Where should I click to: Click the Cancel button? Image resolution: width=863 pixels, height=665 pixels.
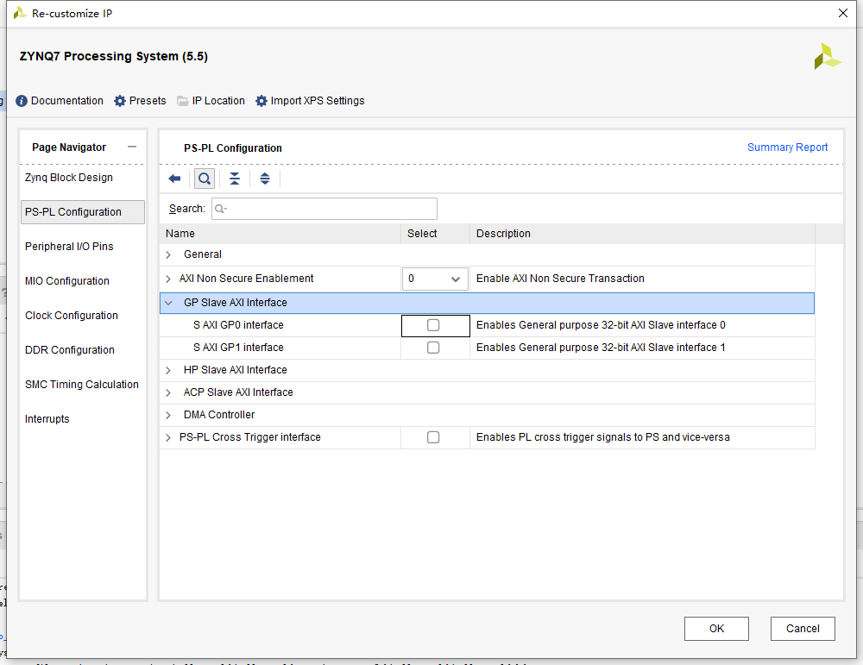tap(803, 629)
